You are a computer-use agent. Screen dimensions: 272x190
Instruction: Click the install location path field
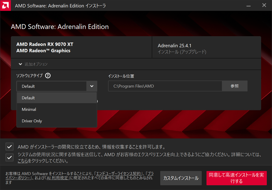pyautogui.click(x=165, y=86)
